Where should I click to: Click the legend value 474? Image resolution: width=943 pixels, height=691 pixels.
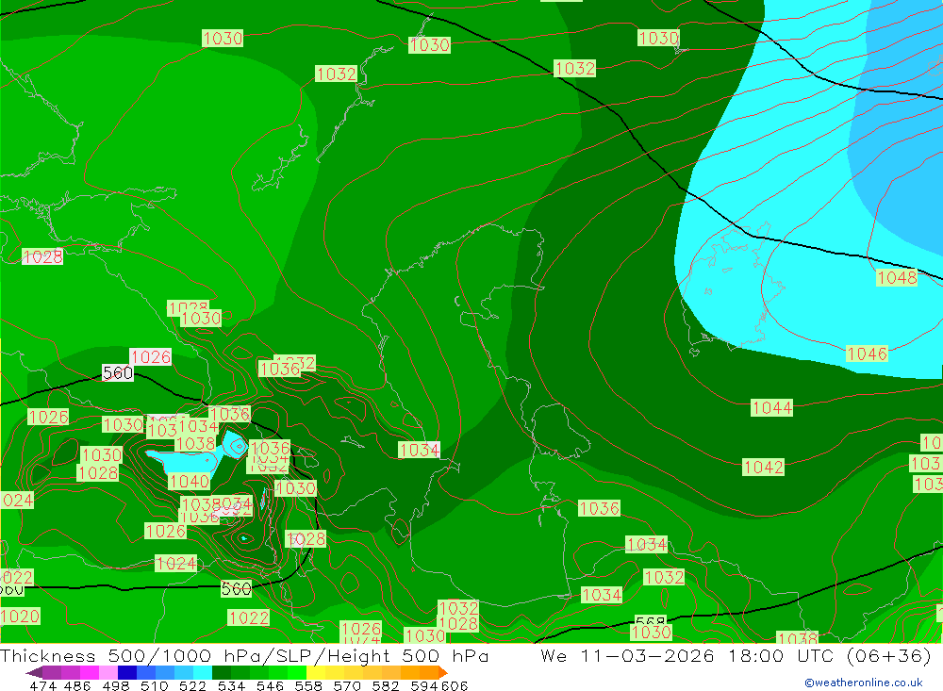pyautogui.click(x=42, y=685)
